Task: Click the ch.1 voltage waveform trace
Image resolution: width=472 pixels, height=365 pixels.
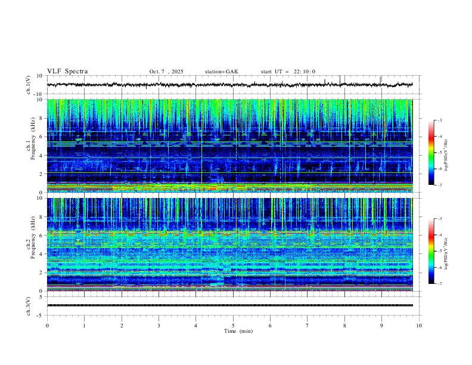Action: click(229, 85)
